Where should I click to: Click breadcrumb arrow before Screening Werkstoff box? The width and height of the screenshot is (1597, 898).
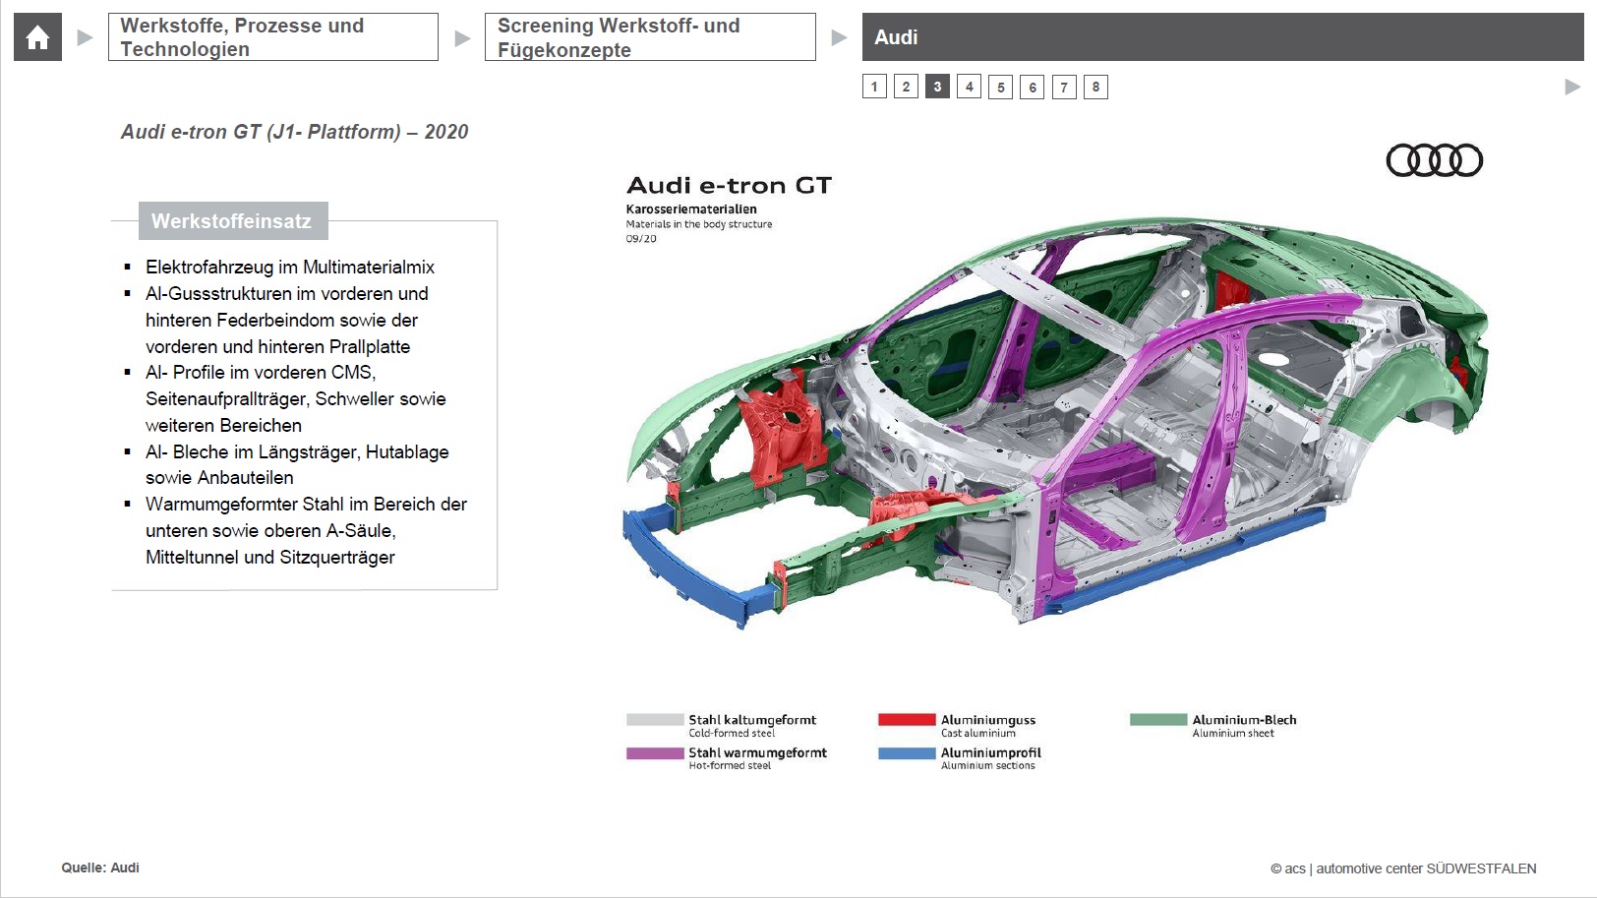[x=461, y=38]
